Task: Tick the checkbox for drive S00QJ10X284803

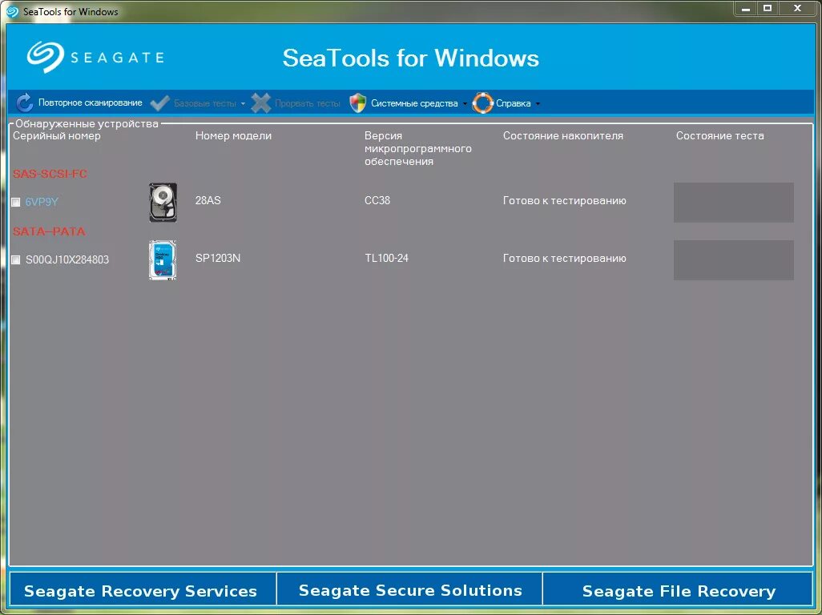Action: 16,259
